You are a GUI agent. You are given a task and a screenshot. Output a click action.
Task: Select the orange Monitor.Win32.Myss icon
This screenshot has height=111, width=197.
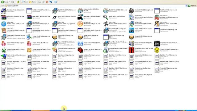click(x=80, y=24)
